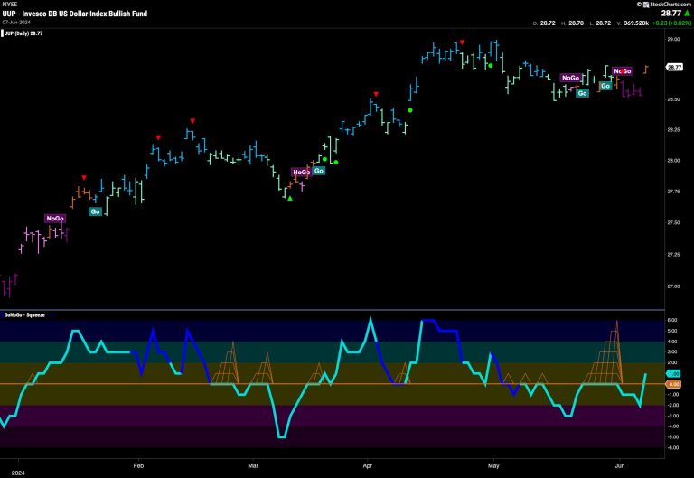Select the NoGo flag in January
Screen dimensions: 694x478
55,218
